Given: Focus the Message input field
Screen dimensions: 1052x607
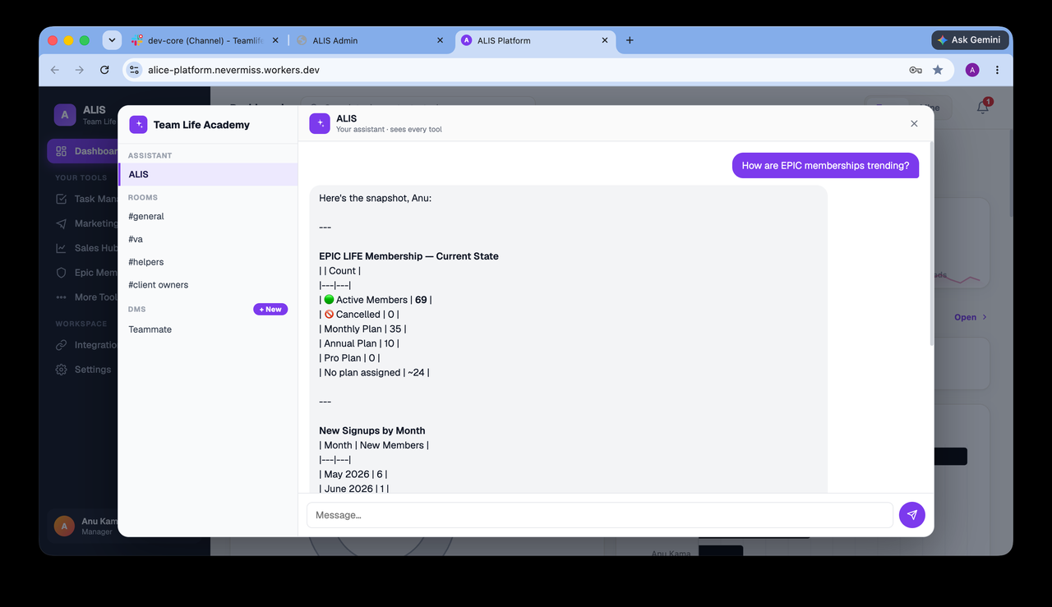Looking at the screenshot, I should click(x=600, y=515).
